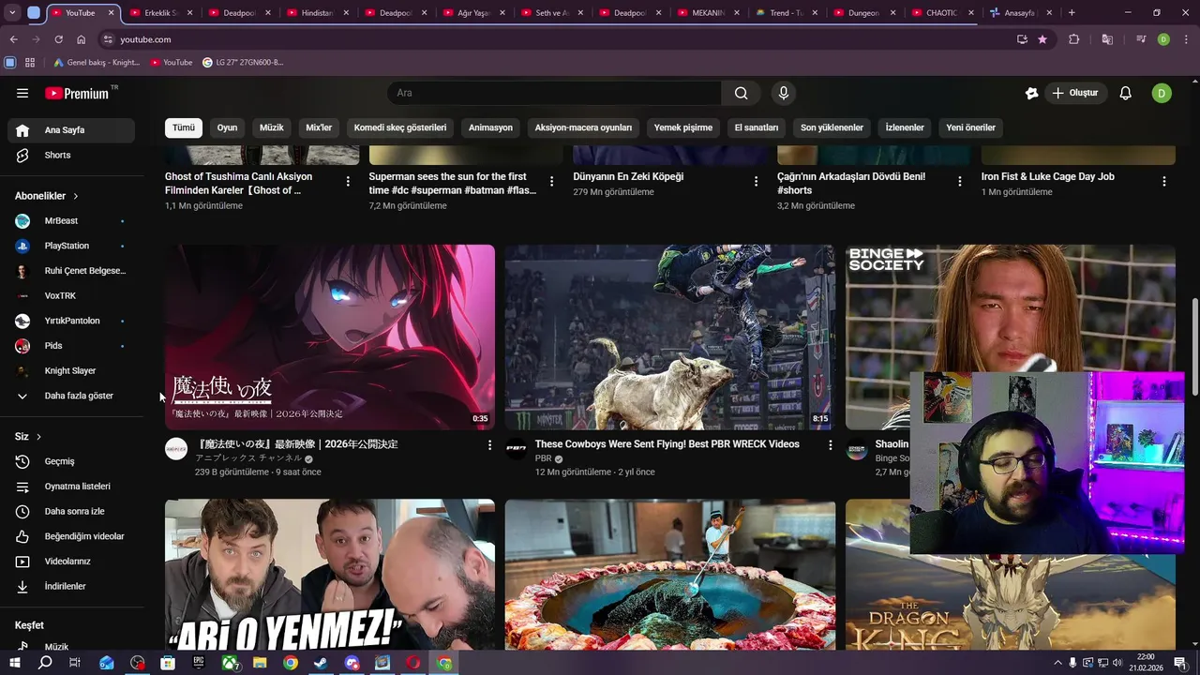Open the anime trailer video thumbnail

pyautogui.click(x=330, y=337)
